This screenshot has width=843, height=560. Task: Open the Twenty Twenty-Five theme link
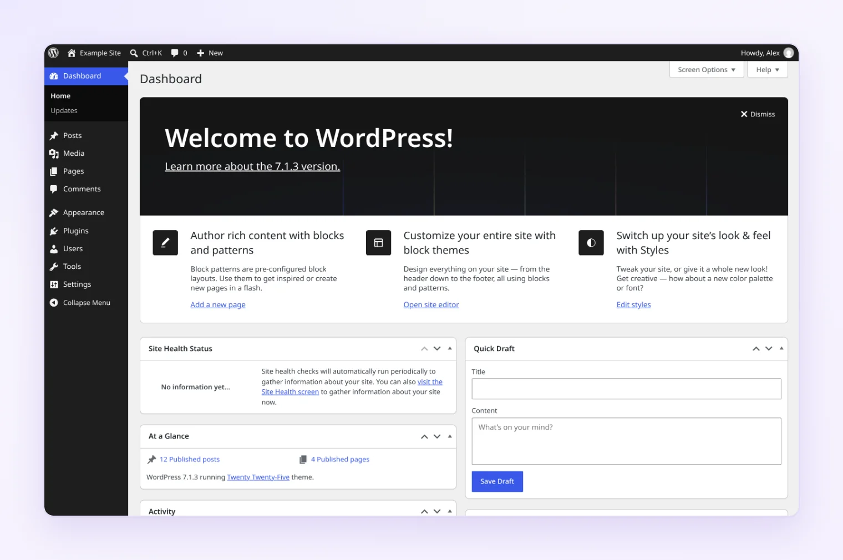[258, 477]
